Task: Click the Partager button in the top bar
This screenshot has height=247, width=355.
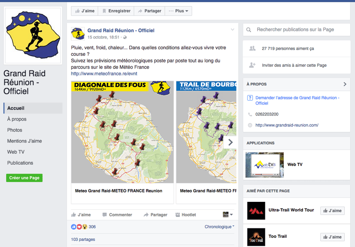Action: click(150, 11)
